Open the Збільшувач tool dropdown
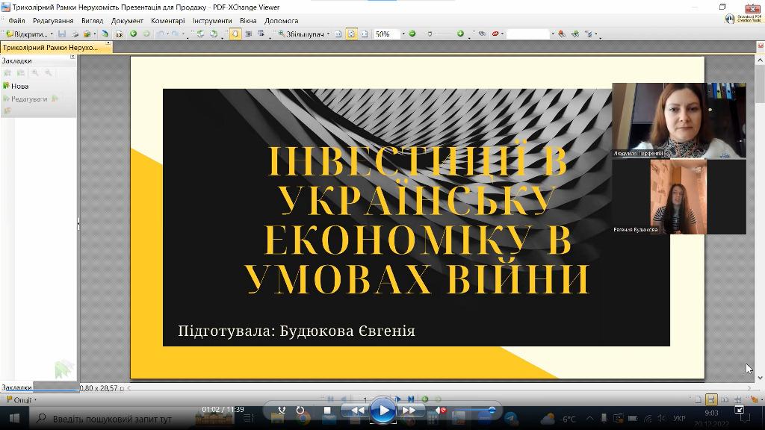This screenshot has height=430, width=765. click(328, 34)
